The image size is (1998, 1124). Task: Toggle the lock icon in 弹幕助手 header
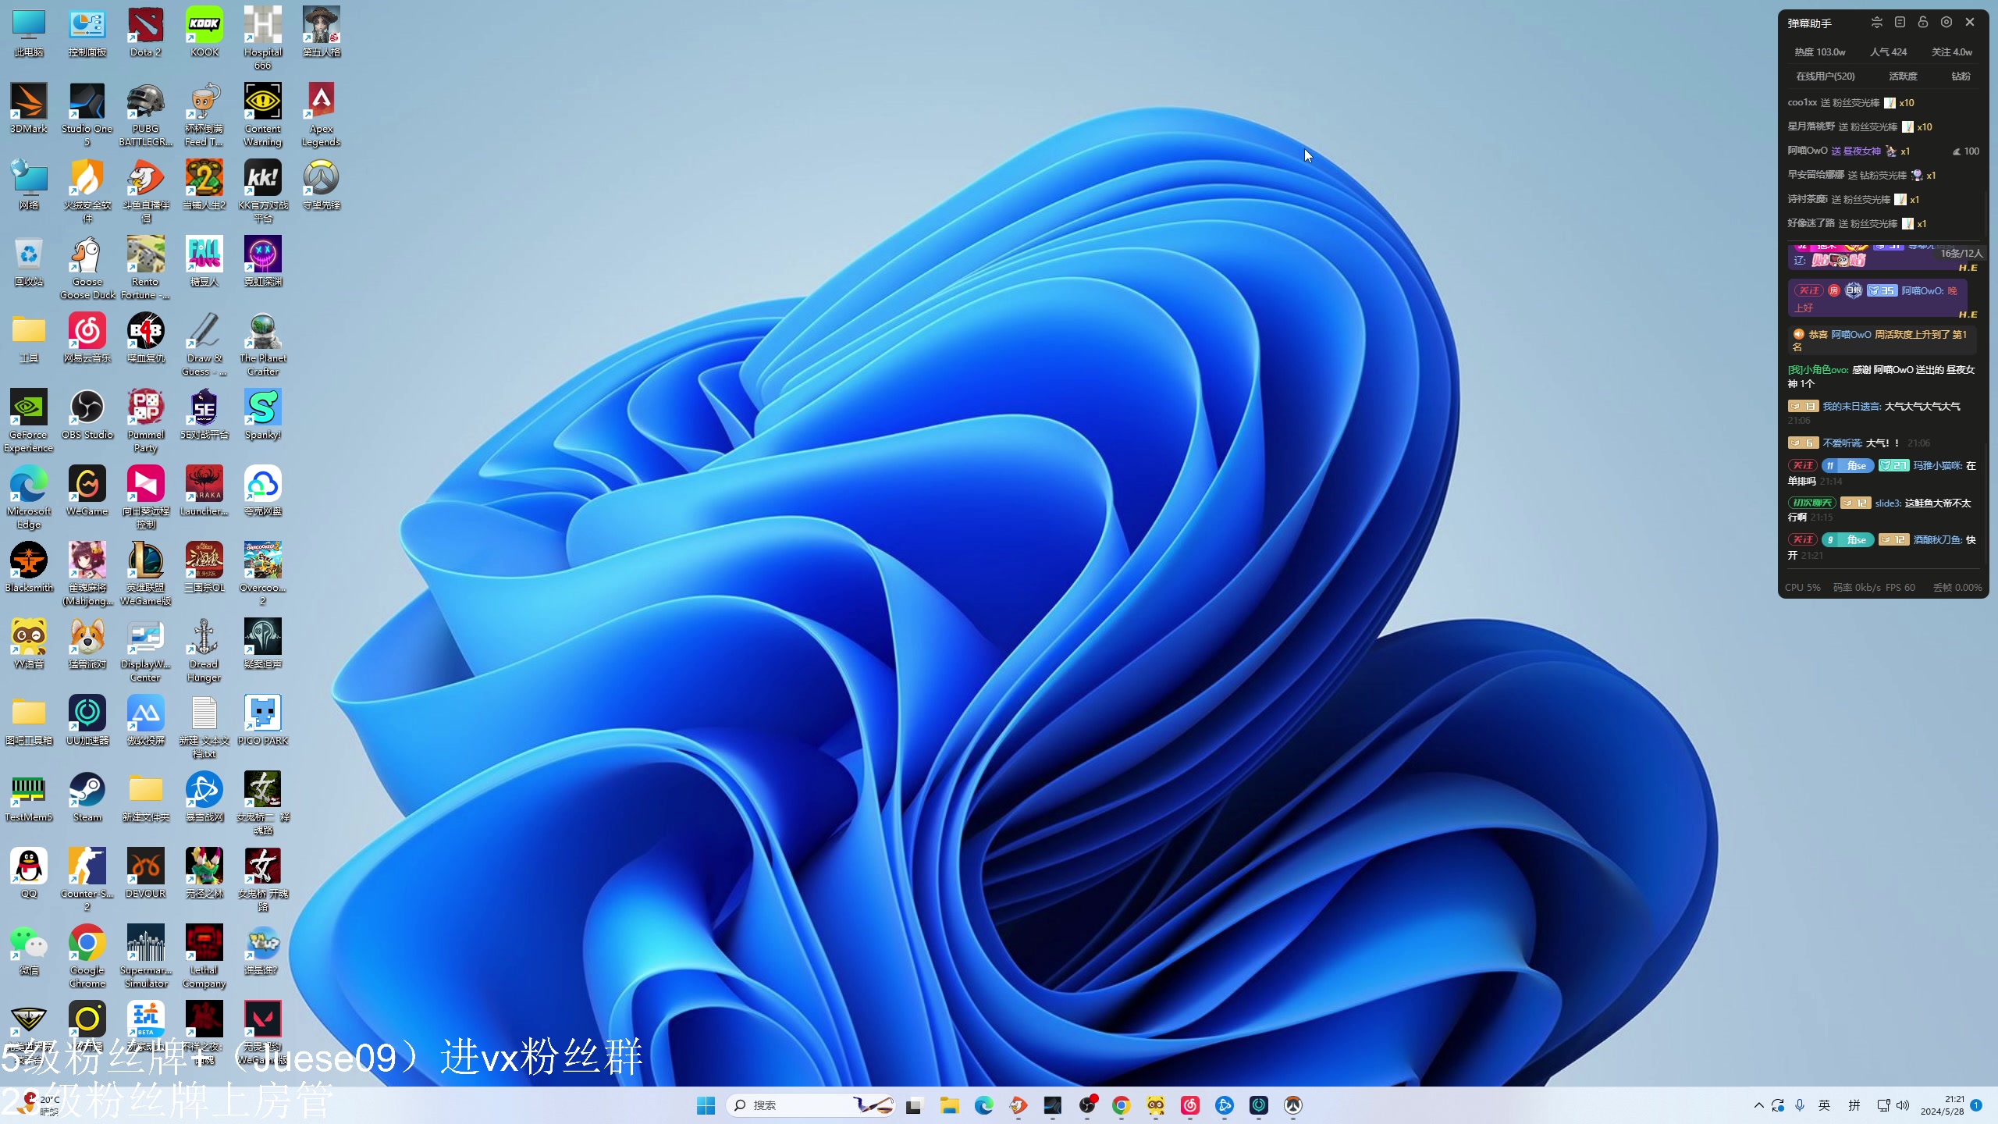(x=1922, y=23)
